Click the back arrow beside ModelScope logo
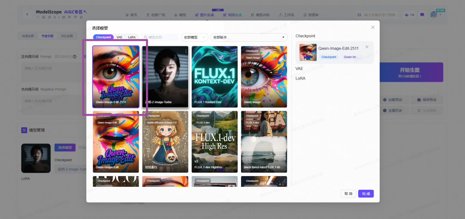The width and height of the screenshot is (465, 219). (27, 14)
